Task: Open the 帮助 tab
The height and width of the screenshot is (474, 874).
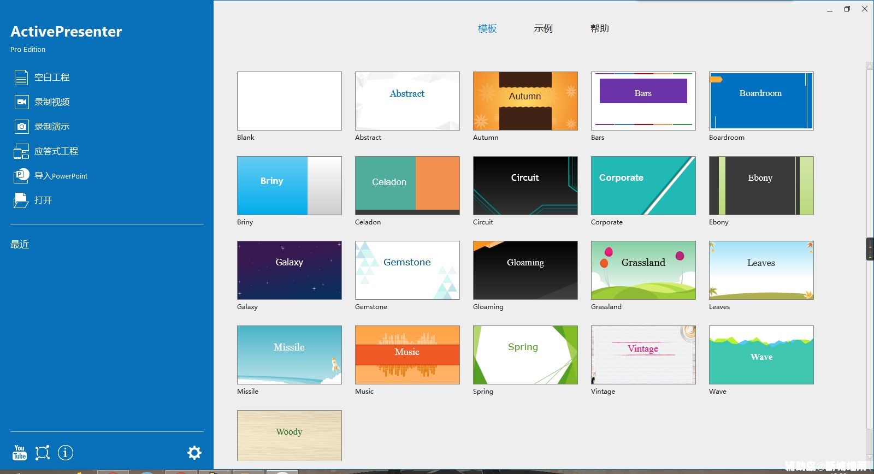Action: click(x=600, y=28)
